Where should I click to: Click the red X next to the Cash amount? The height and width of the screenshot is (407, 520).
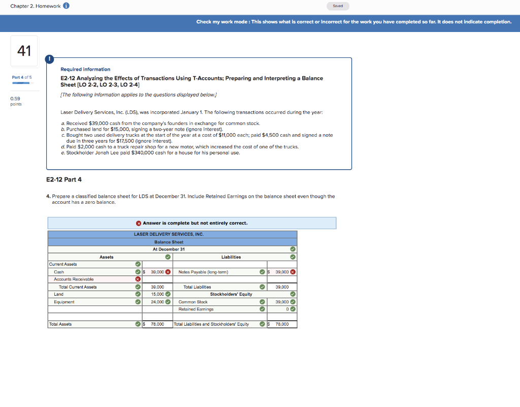click(x=168, y=272)
